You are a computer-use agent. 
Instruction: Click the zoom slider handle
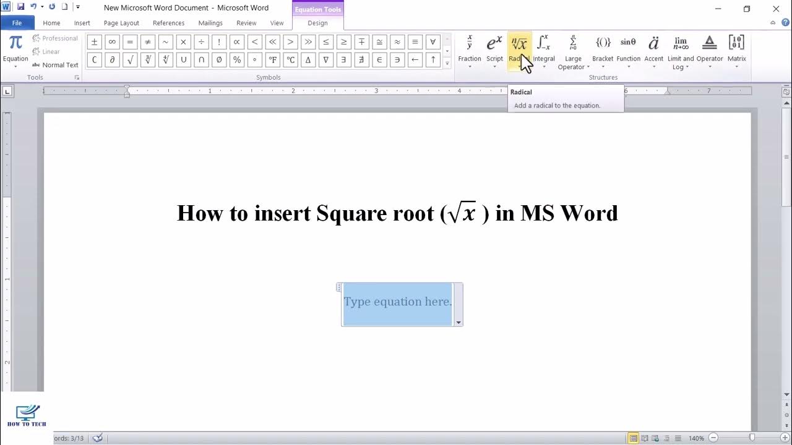[752, 438]
